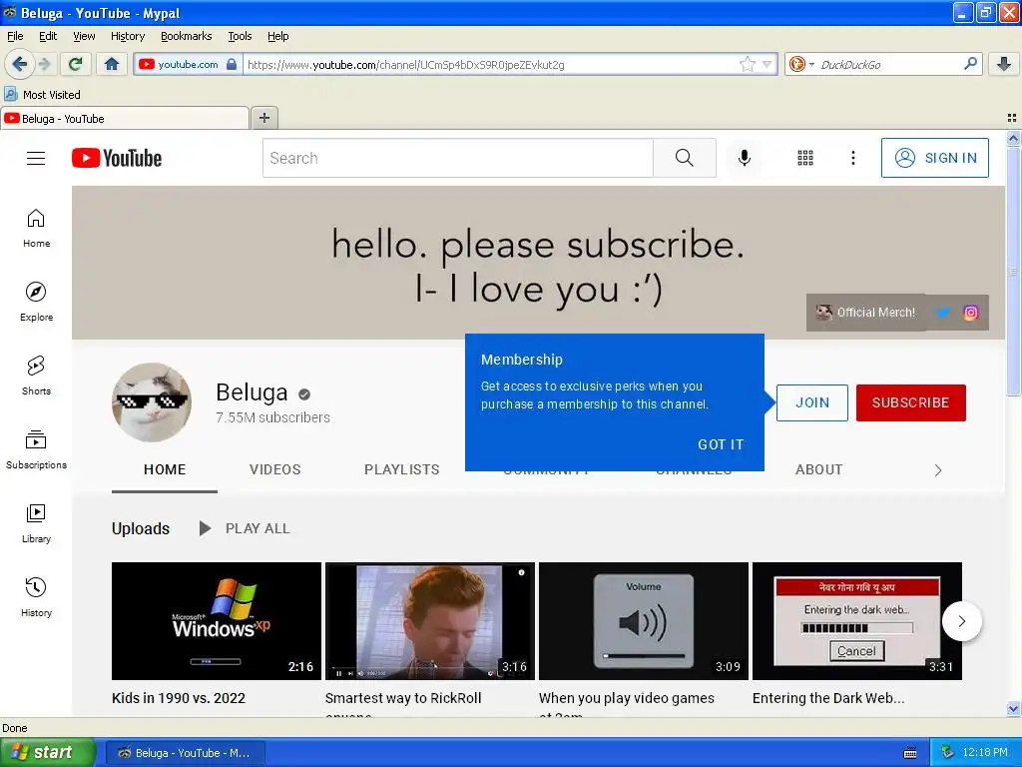Viewport: 1022px width, 767px height.
Task: Open URL bar history dropdown arrow
Action: pos(767,64)
